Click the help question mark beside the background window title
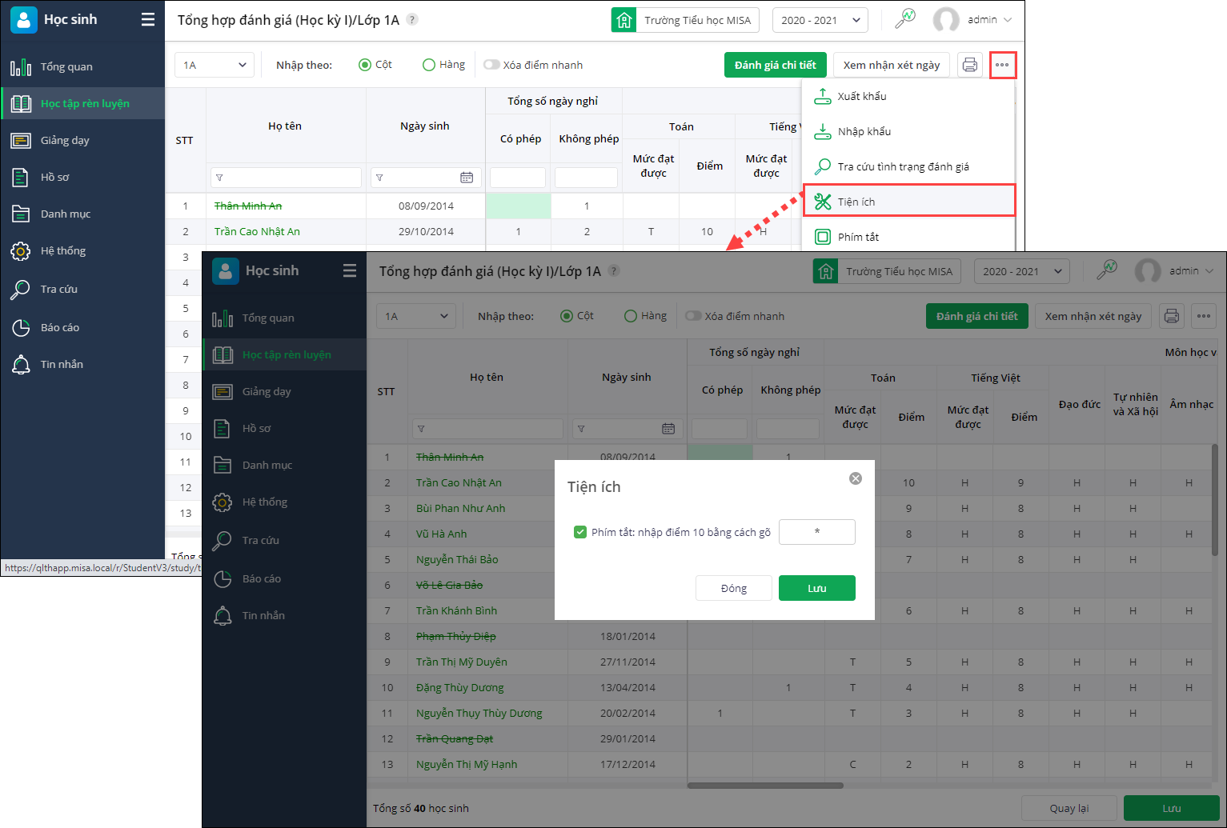Image resolution: width=1227 pixels, height=828 pixels. pos(412,20)
